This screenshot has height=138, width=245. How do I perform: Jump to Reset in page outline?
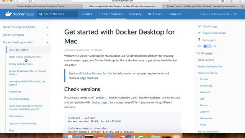coord(203,125)
